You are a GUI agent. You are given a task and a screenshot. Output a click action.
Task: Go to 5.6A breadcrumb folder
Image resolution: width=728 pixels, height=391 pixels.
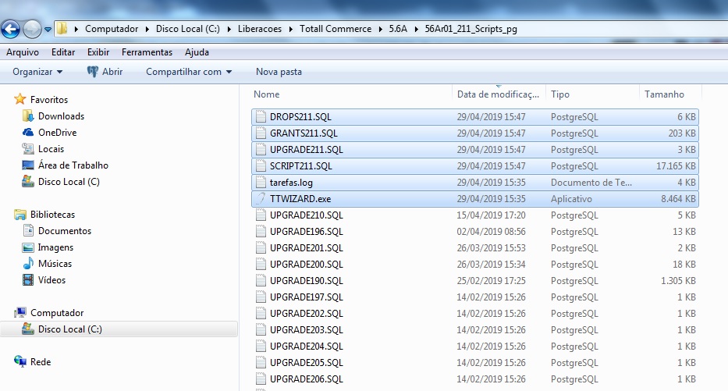[x=398, y=29]
